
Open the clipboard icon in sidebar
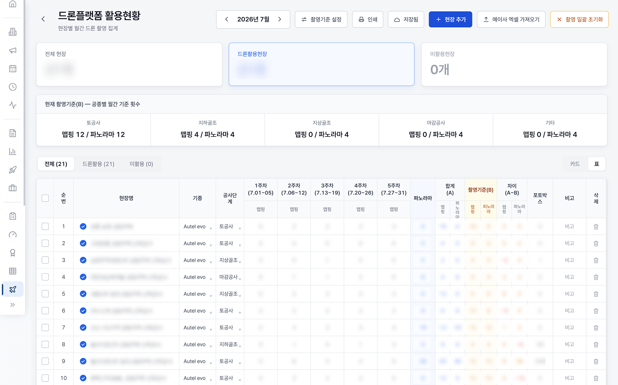13,216
